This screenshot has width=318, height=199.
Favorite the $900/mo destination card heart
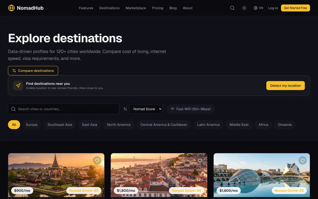tap(97, 161)
